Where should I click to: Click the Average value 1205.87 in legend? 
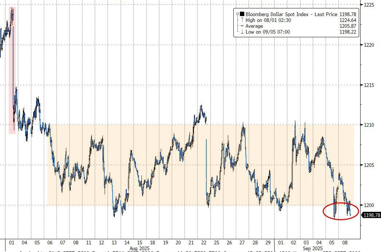pyautogui.click(x=347, y=26)
